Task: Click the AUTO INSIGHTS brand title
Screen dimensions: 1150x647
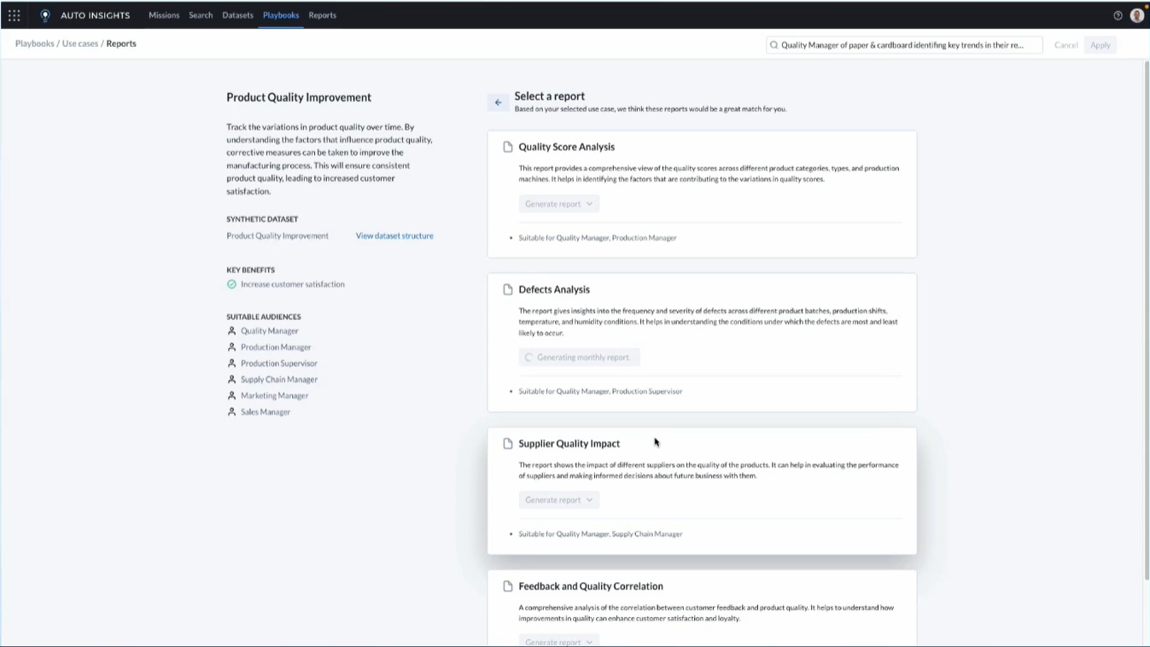Action: (96, 15)
